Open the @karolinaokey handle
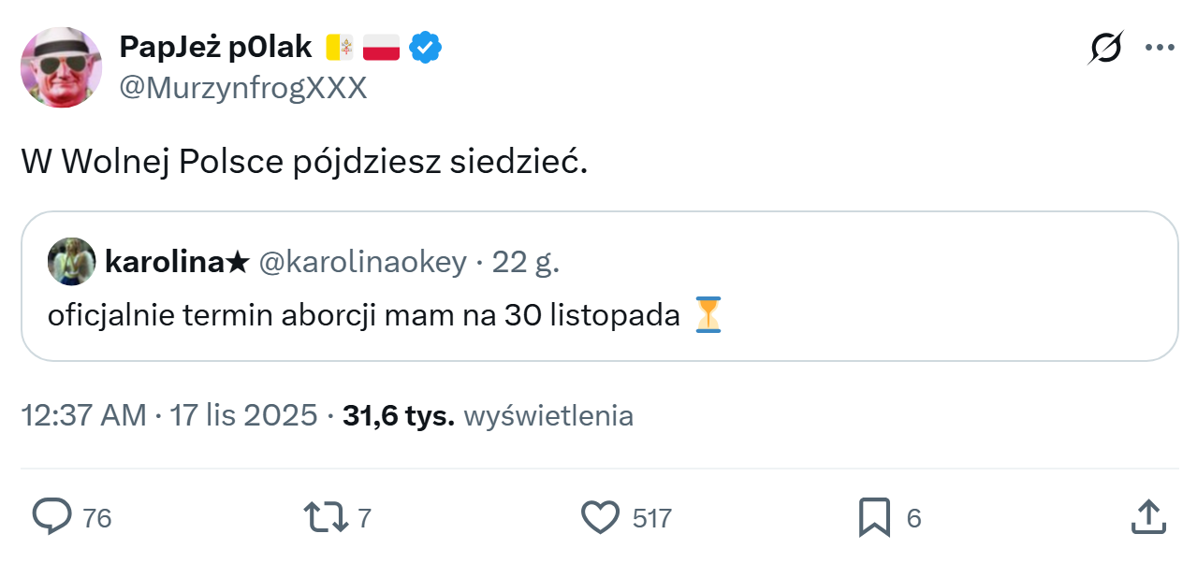 tap(361, 263)
